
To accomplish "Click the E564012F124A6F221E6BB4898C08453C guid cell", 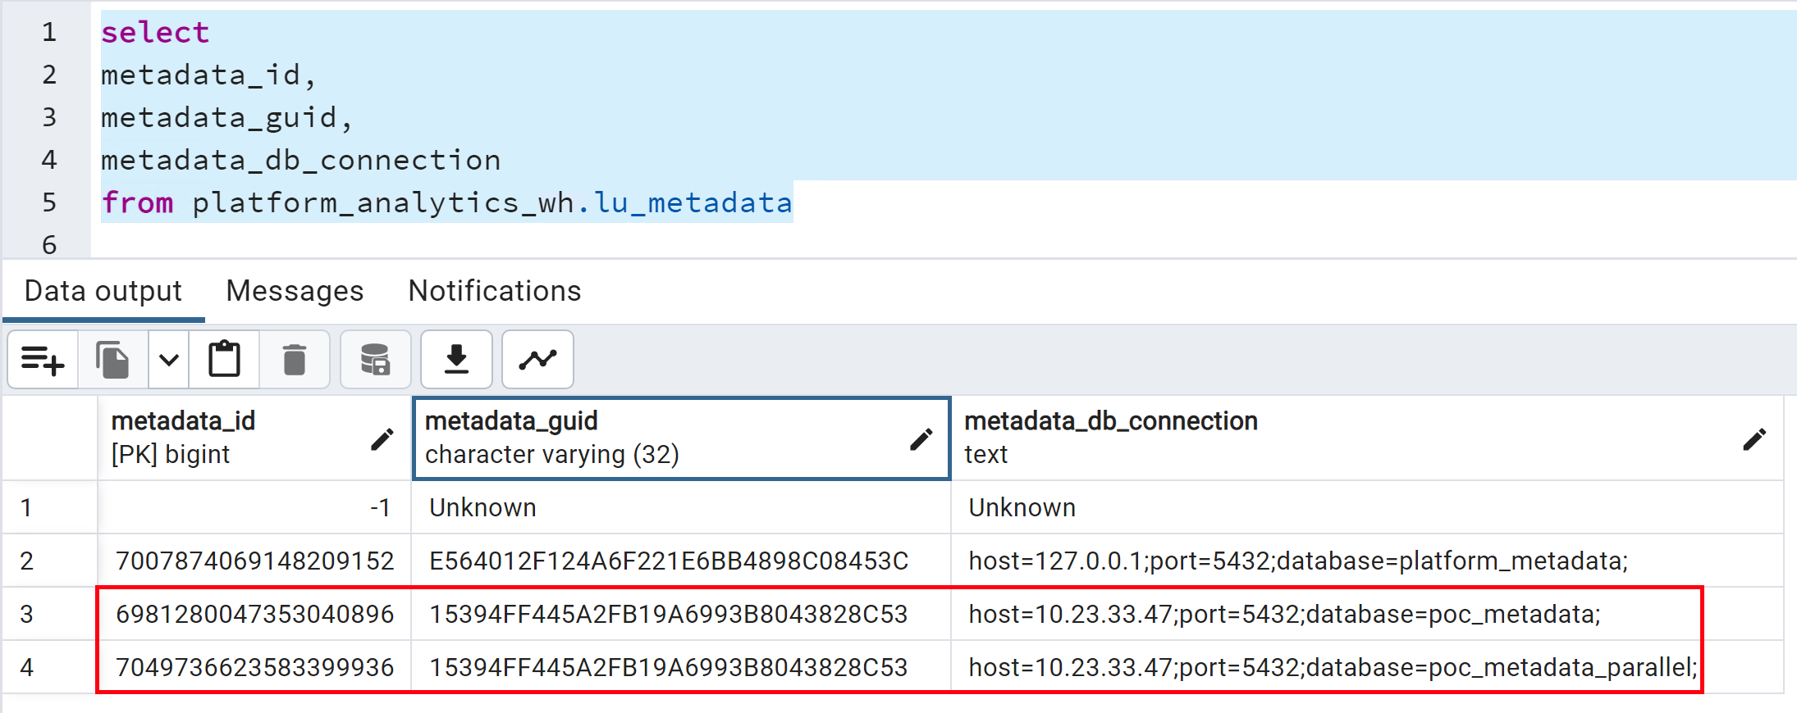I will pyautogui.click(x=669, y=561).
